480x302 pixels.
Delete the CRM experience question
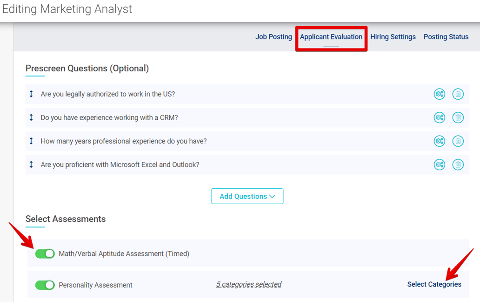458,117
